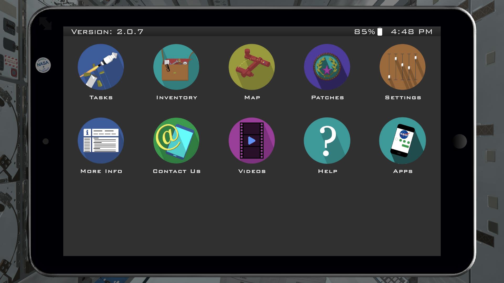Open the Patches badge icon
The image size is (504, 283).
(x=327, y=67)
